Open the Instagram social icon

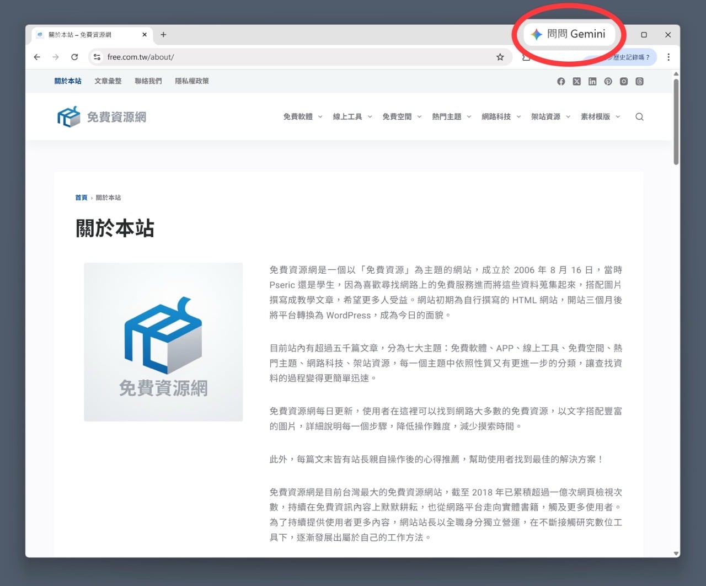tap(624, 82)
